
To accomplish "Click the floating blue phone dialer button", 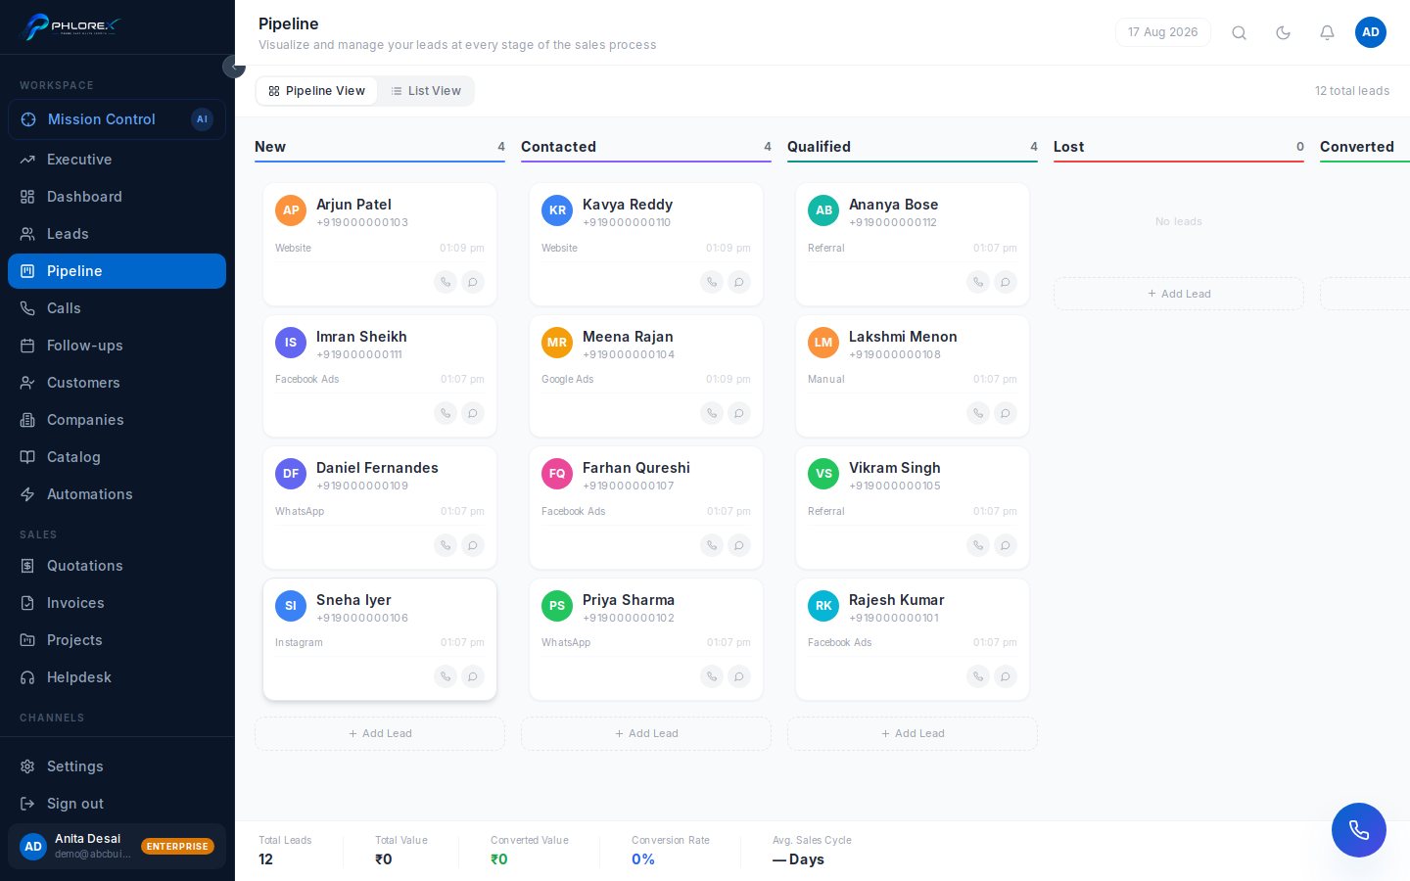I will 1359,830.
